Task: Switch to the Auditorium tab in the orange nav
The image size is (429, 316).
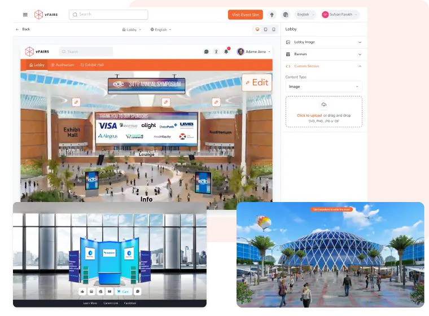Action: tap(63, 65)
